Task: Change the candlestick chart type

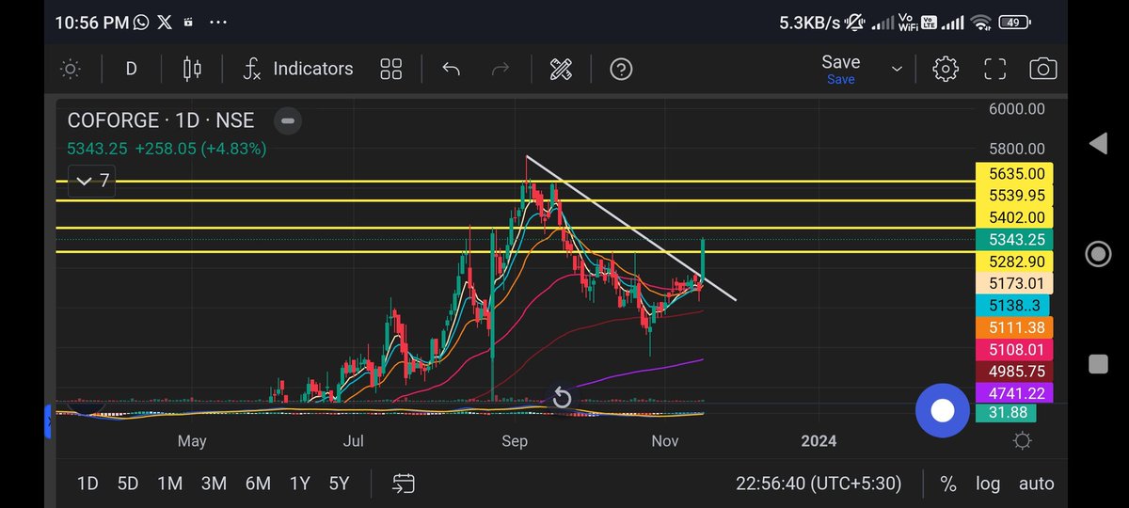Action: point(193,69)
